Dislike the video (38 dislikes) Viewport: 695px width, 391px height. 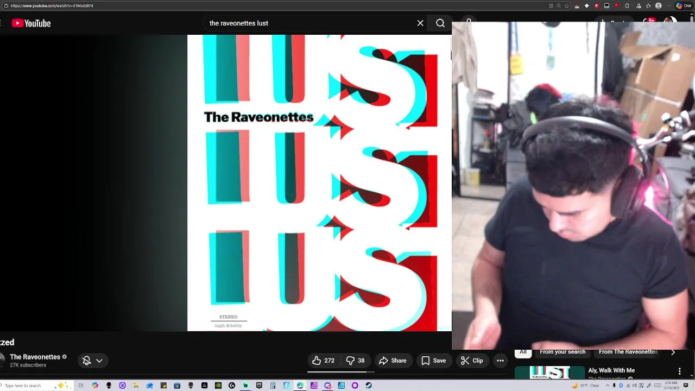356,361
